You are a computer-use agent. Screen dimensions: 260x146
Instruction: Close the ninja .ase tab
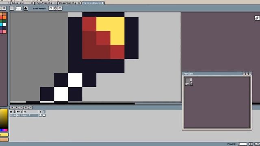(32, 3)
